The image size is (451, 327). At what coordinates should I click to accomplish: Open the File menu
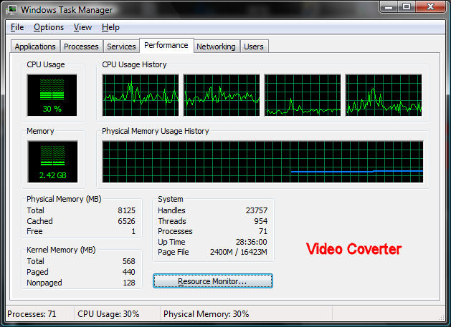point(17,27)
